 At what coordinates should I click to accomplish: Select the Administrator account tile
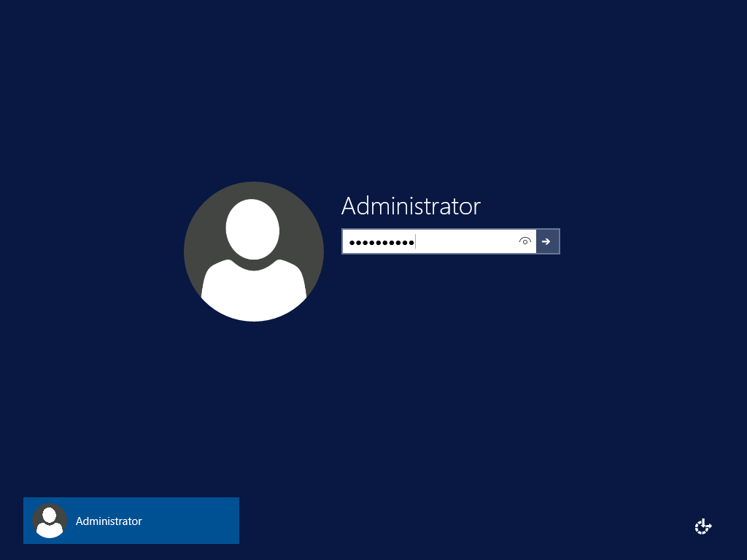(131, 521)
